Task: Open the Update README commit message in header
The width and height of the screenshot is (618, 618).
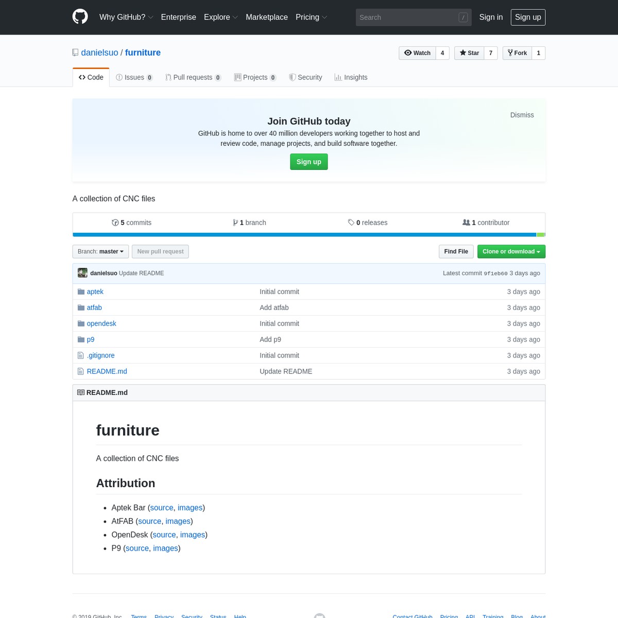Action: 142,273
